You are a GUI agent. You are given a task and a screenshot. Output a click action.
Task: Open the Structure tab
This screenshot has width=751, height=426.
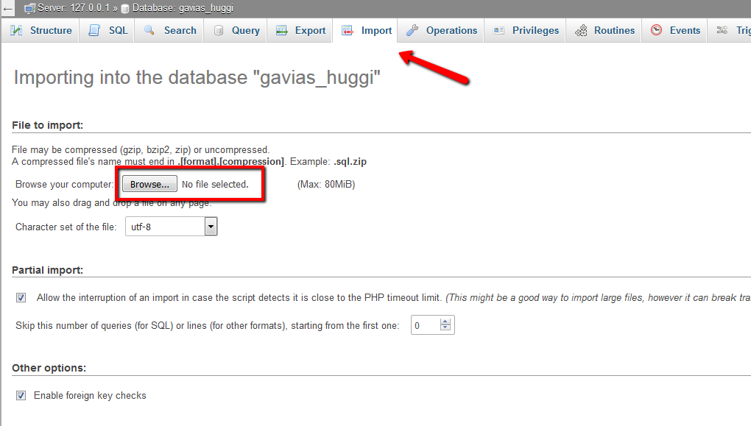(40, 30)
